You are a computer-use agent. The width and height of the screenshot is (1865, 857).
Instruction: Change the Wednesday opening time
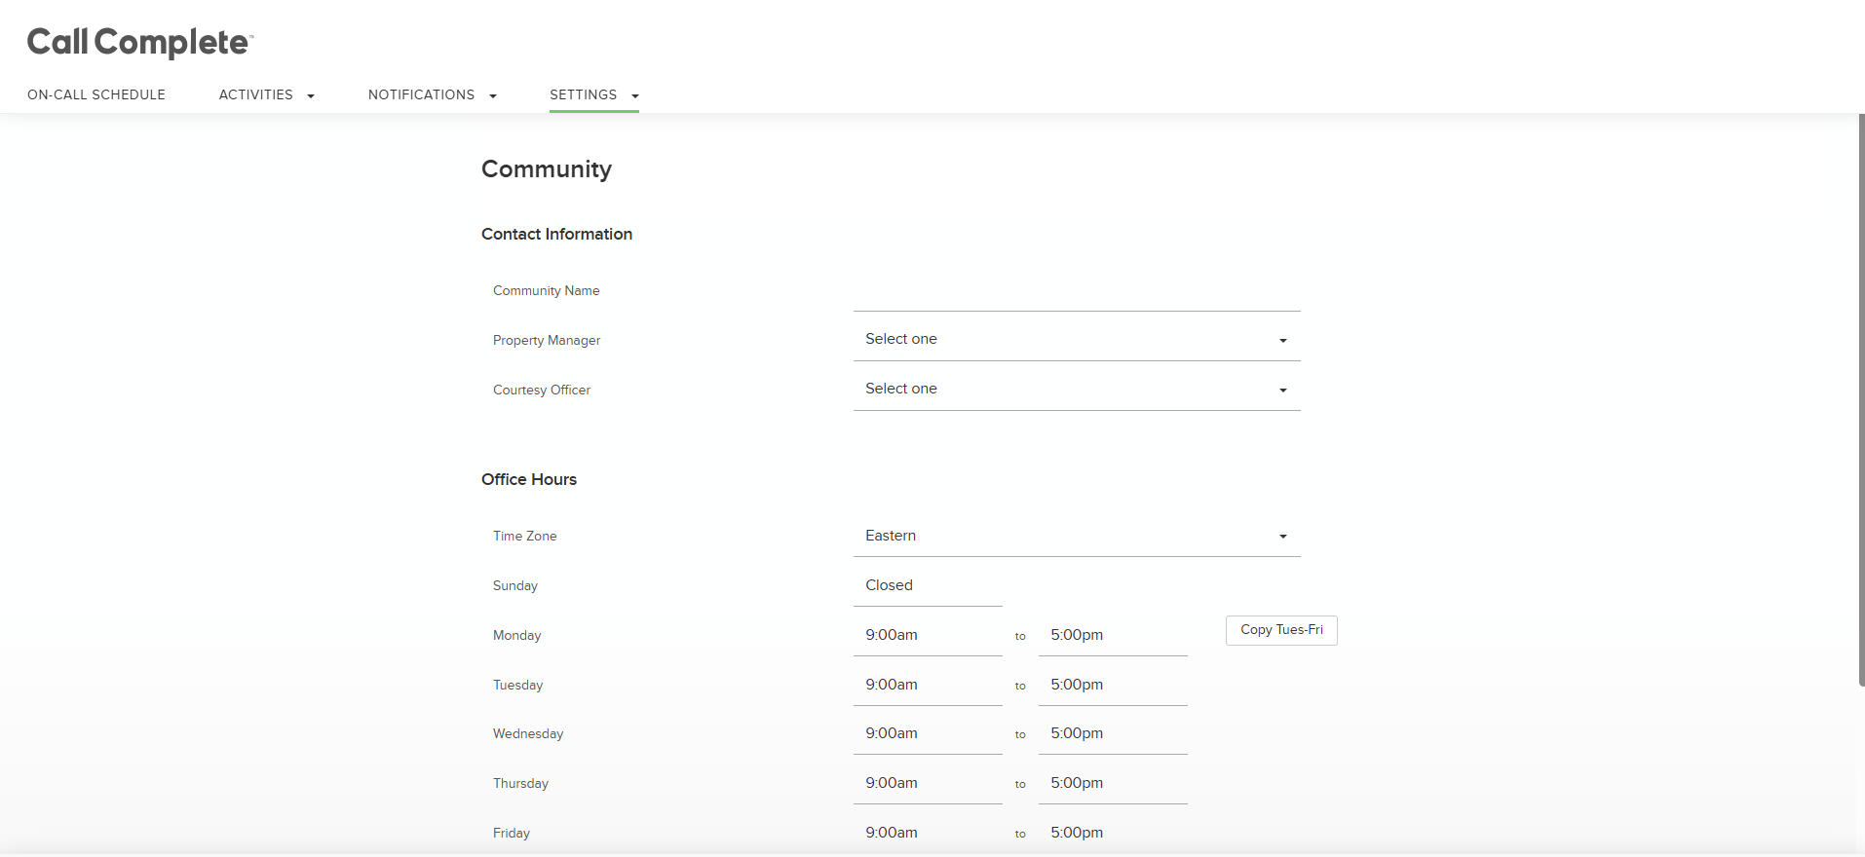[x=928, y=733]
